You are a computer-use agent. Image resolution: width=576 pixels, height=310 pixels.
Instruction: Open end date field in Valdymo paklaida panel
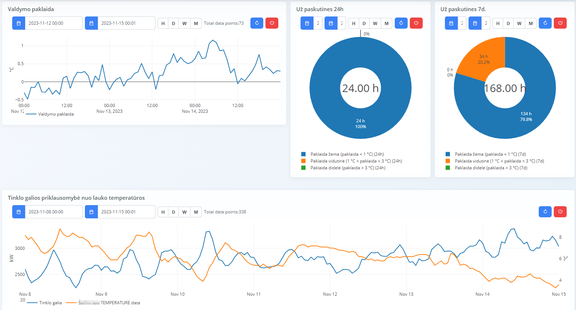click(x=126, y=23)
